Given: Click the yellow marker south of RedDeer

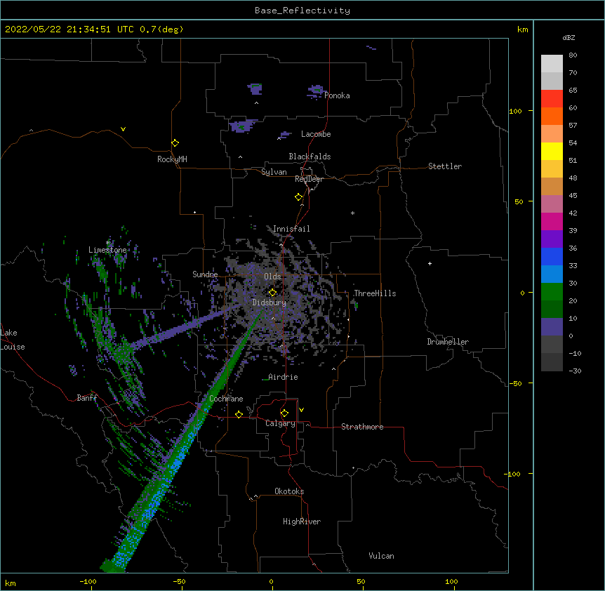Looking at the screenshot, I should point(298,197).
